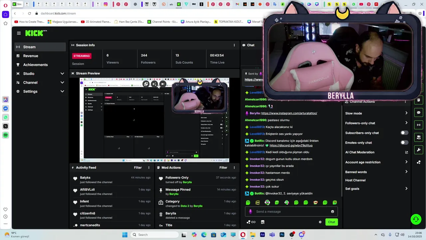Open Followers-only chat options chevron
This screenshot has width=426, height=240.
coord(406,123)
